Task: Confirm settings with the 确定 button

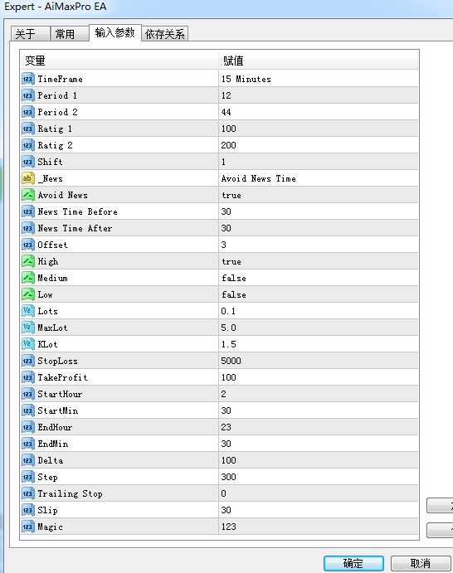Action: coord(353,563)
